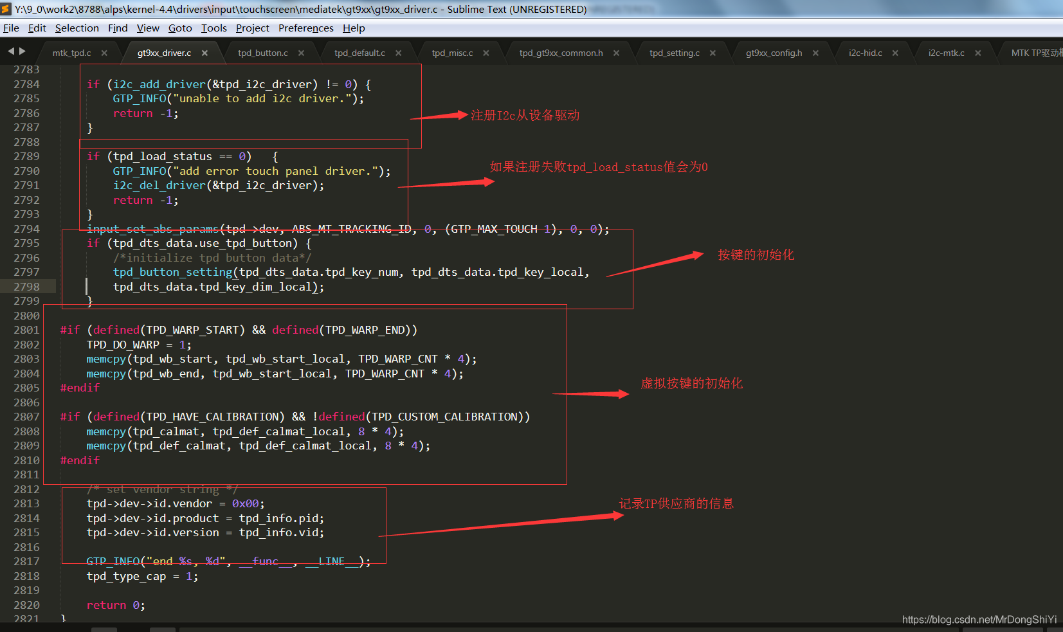Viewport: 1063px width, 632px height.
Task: Close the i2c-hid.c tab
Action: click(895, 53)
